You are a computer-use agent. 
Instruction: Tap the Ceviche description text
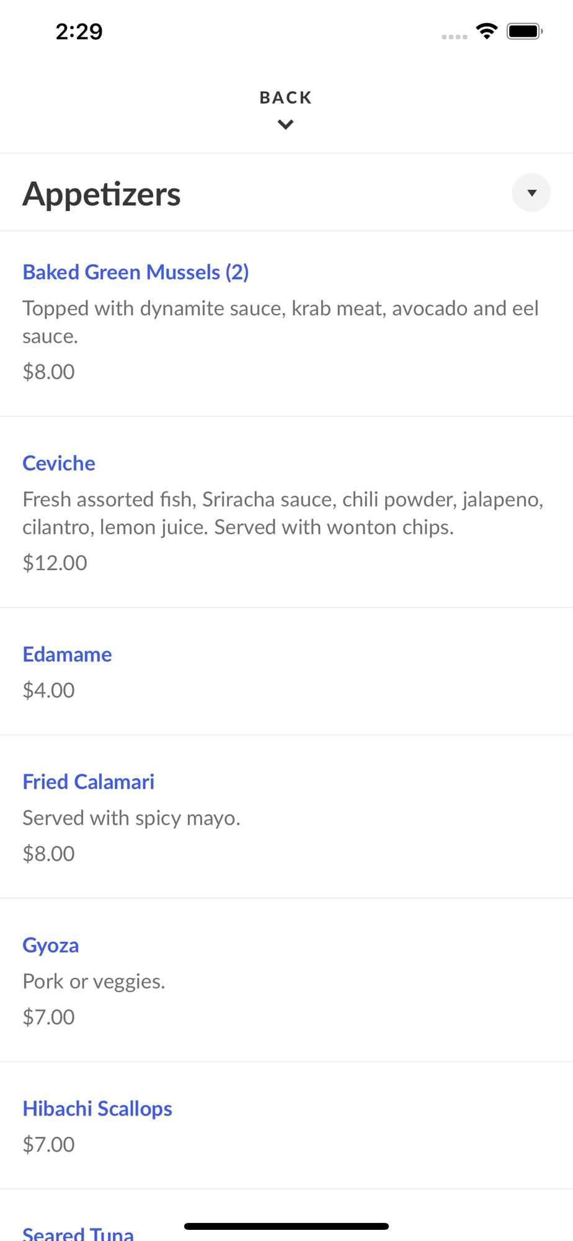[283, 513]
